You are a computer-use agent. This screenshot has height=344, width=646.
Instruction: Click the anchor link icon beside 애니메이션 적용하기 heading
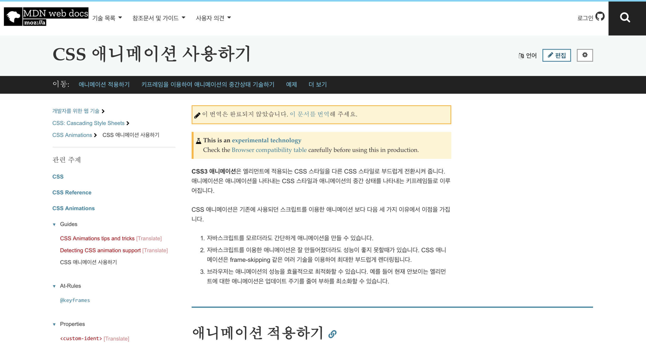tap(332, 334)
